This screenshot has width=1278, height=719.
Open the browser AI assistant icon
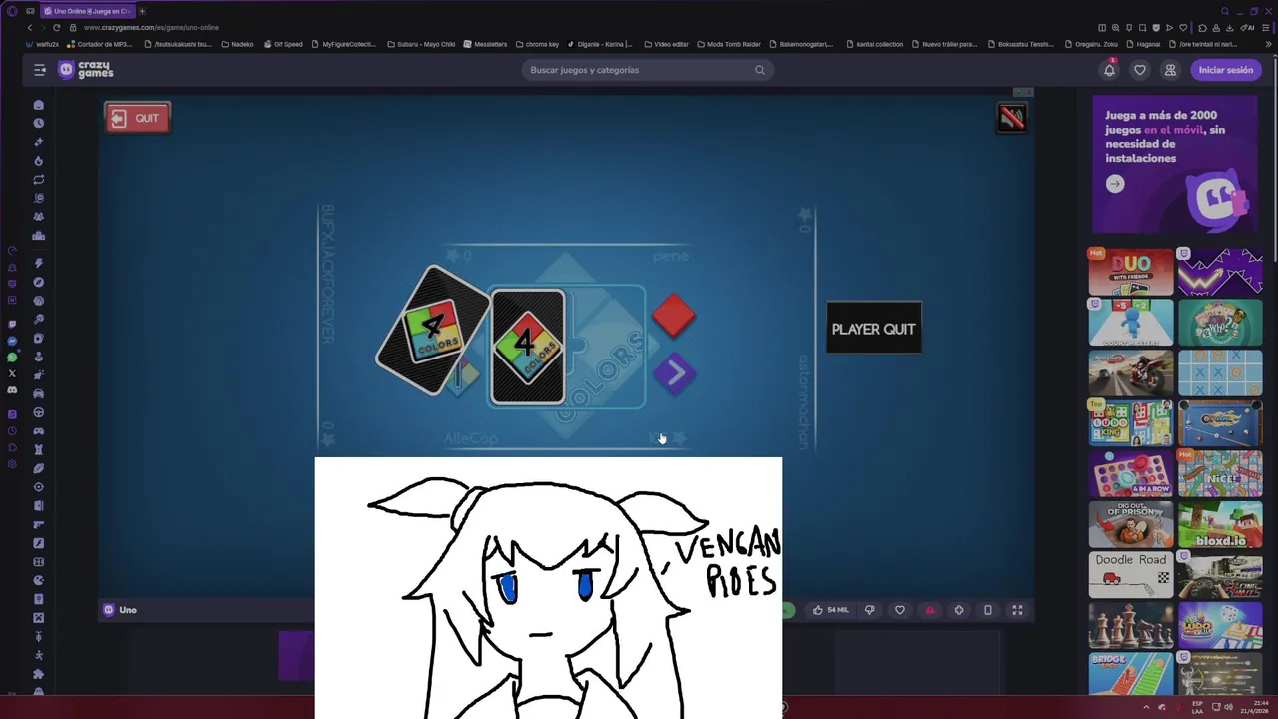click(1248, 27)
